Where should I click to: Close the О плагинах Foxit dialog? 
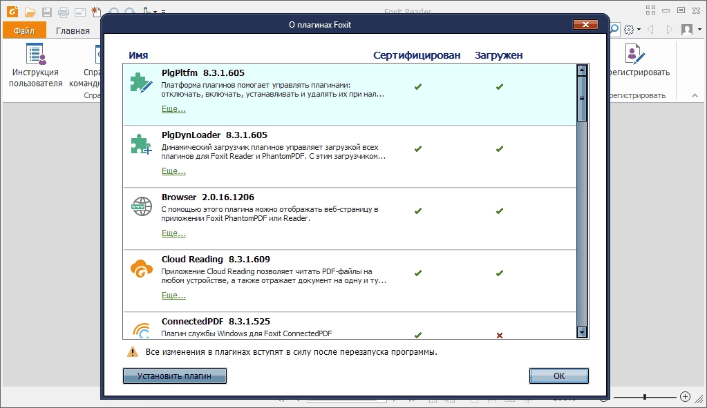click(585, 24)
